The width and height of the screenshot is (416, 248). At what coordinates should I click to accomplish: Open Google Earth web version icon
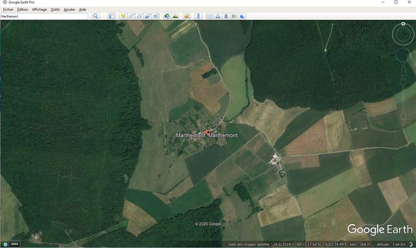[242, 16]
